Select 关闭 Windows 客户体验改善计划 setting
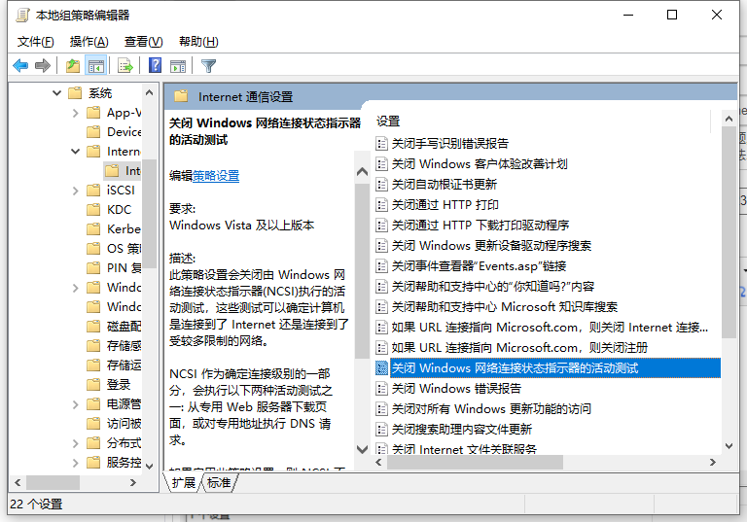Viewport: 747px width, 522px height. pyautogui.click(x=480, y=164)
